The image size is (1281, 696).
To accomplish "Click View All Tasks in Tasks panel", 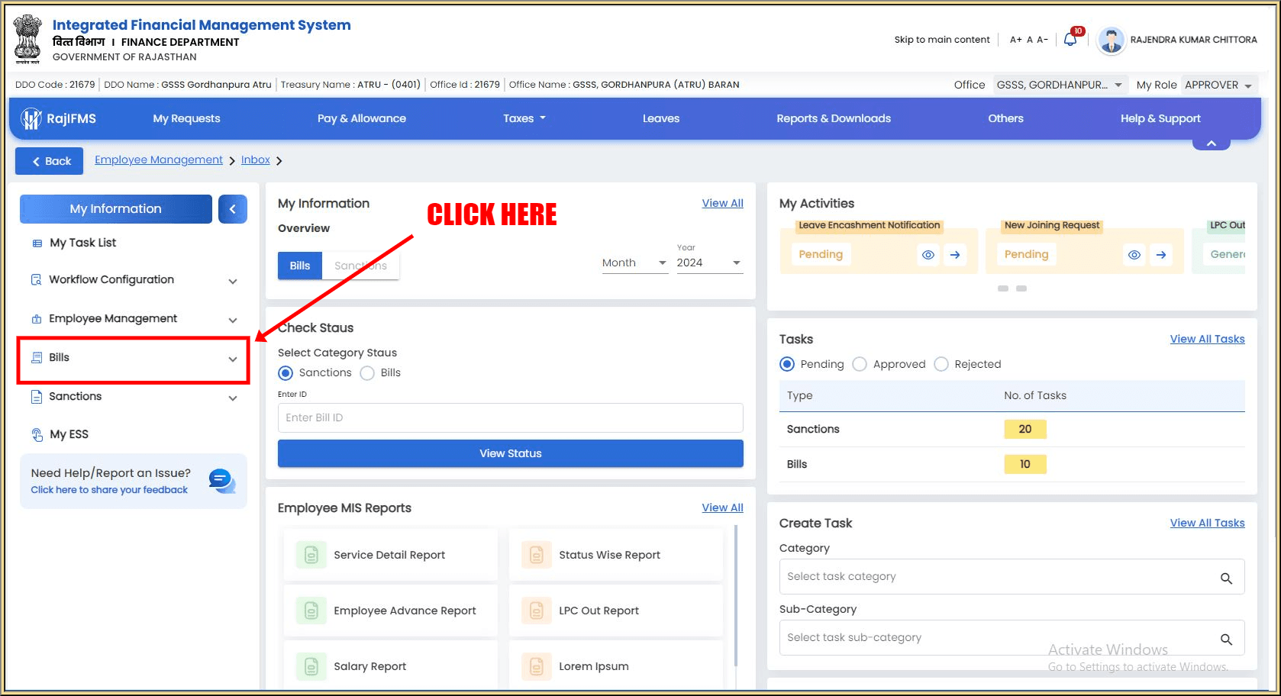I will point(1207,339).
